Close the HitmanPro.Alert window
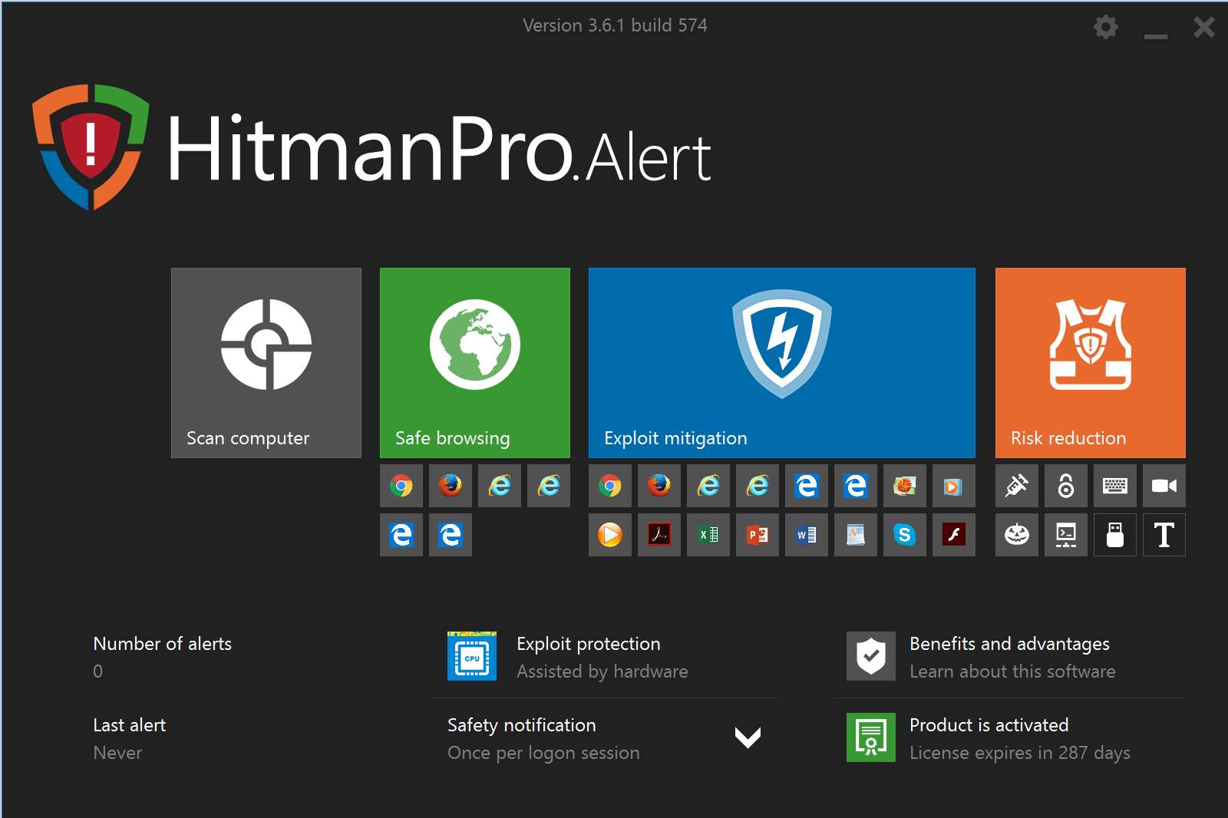This screenshot has width=1228, height=818. coord(1204,28)
